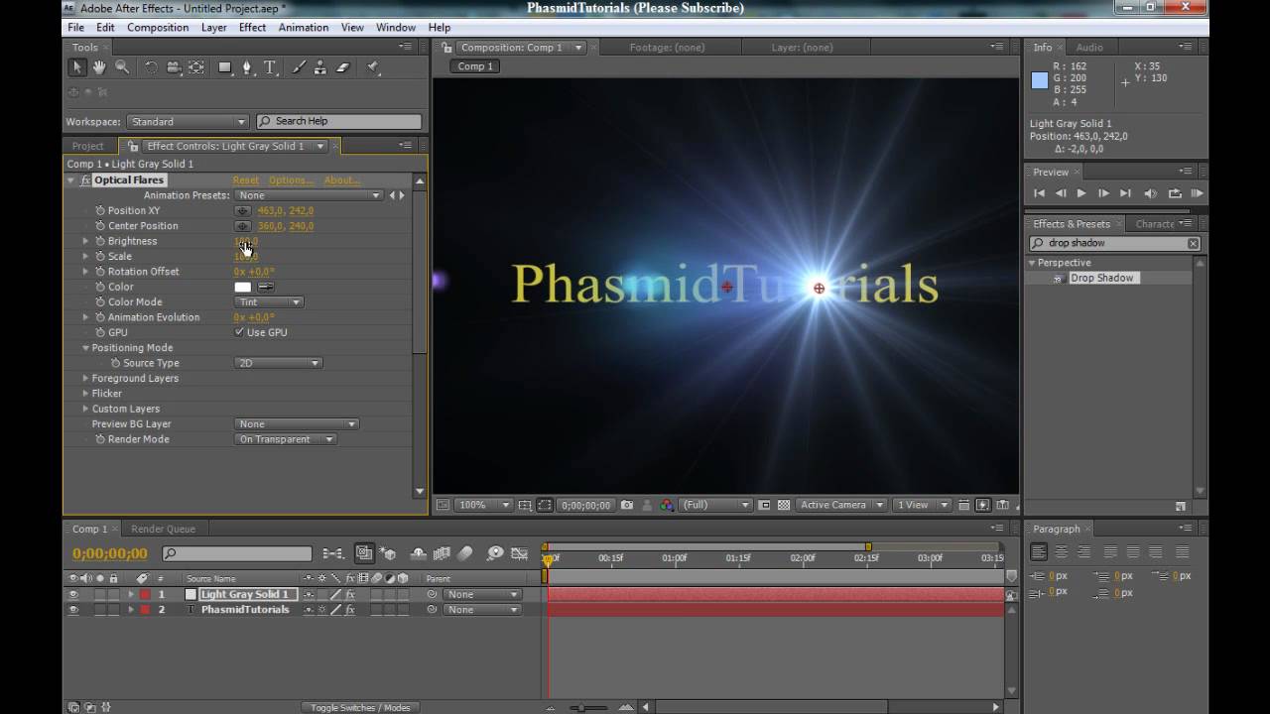Click Center Position crosshair picker
This screenshot has height=714, width=1270.
click(242, 226)
